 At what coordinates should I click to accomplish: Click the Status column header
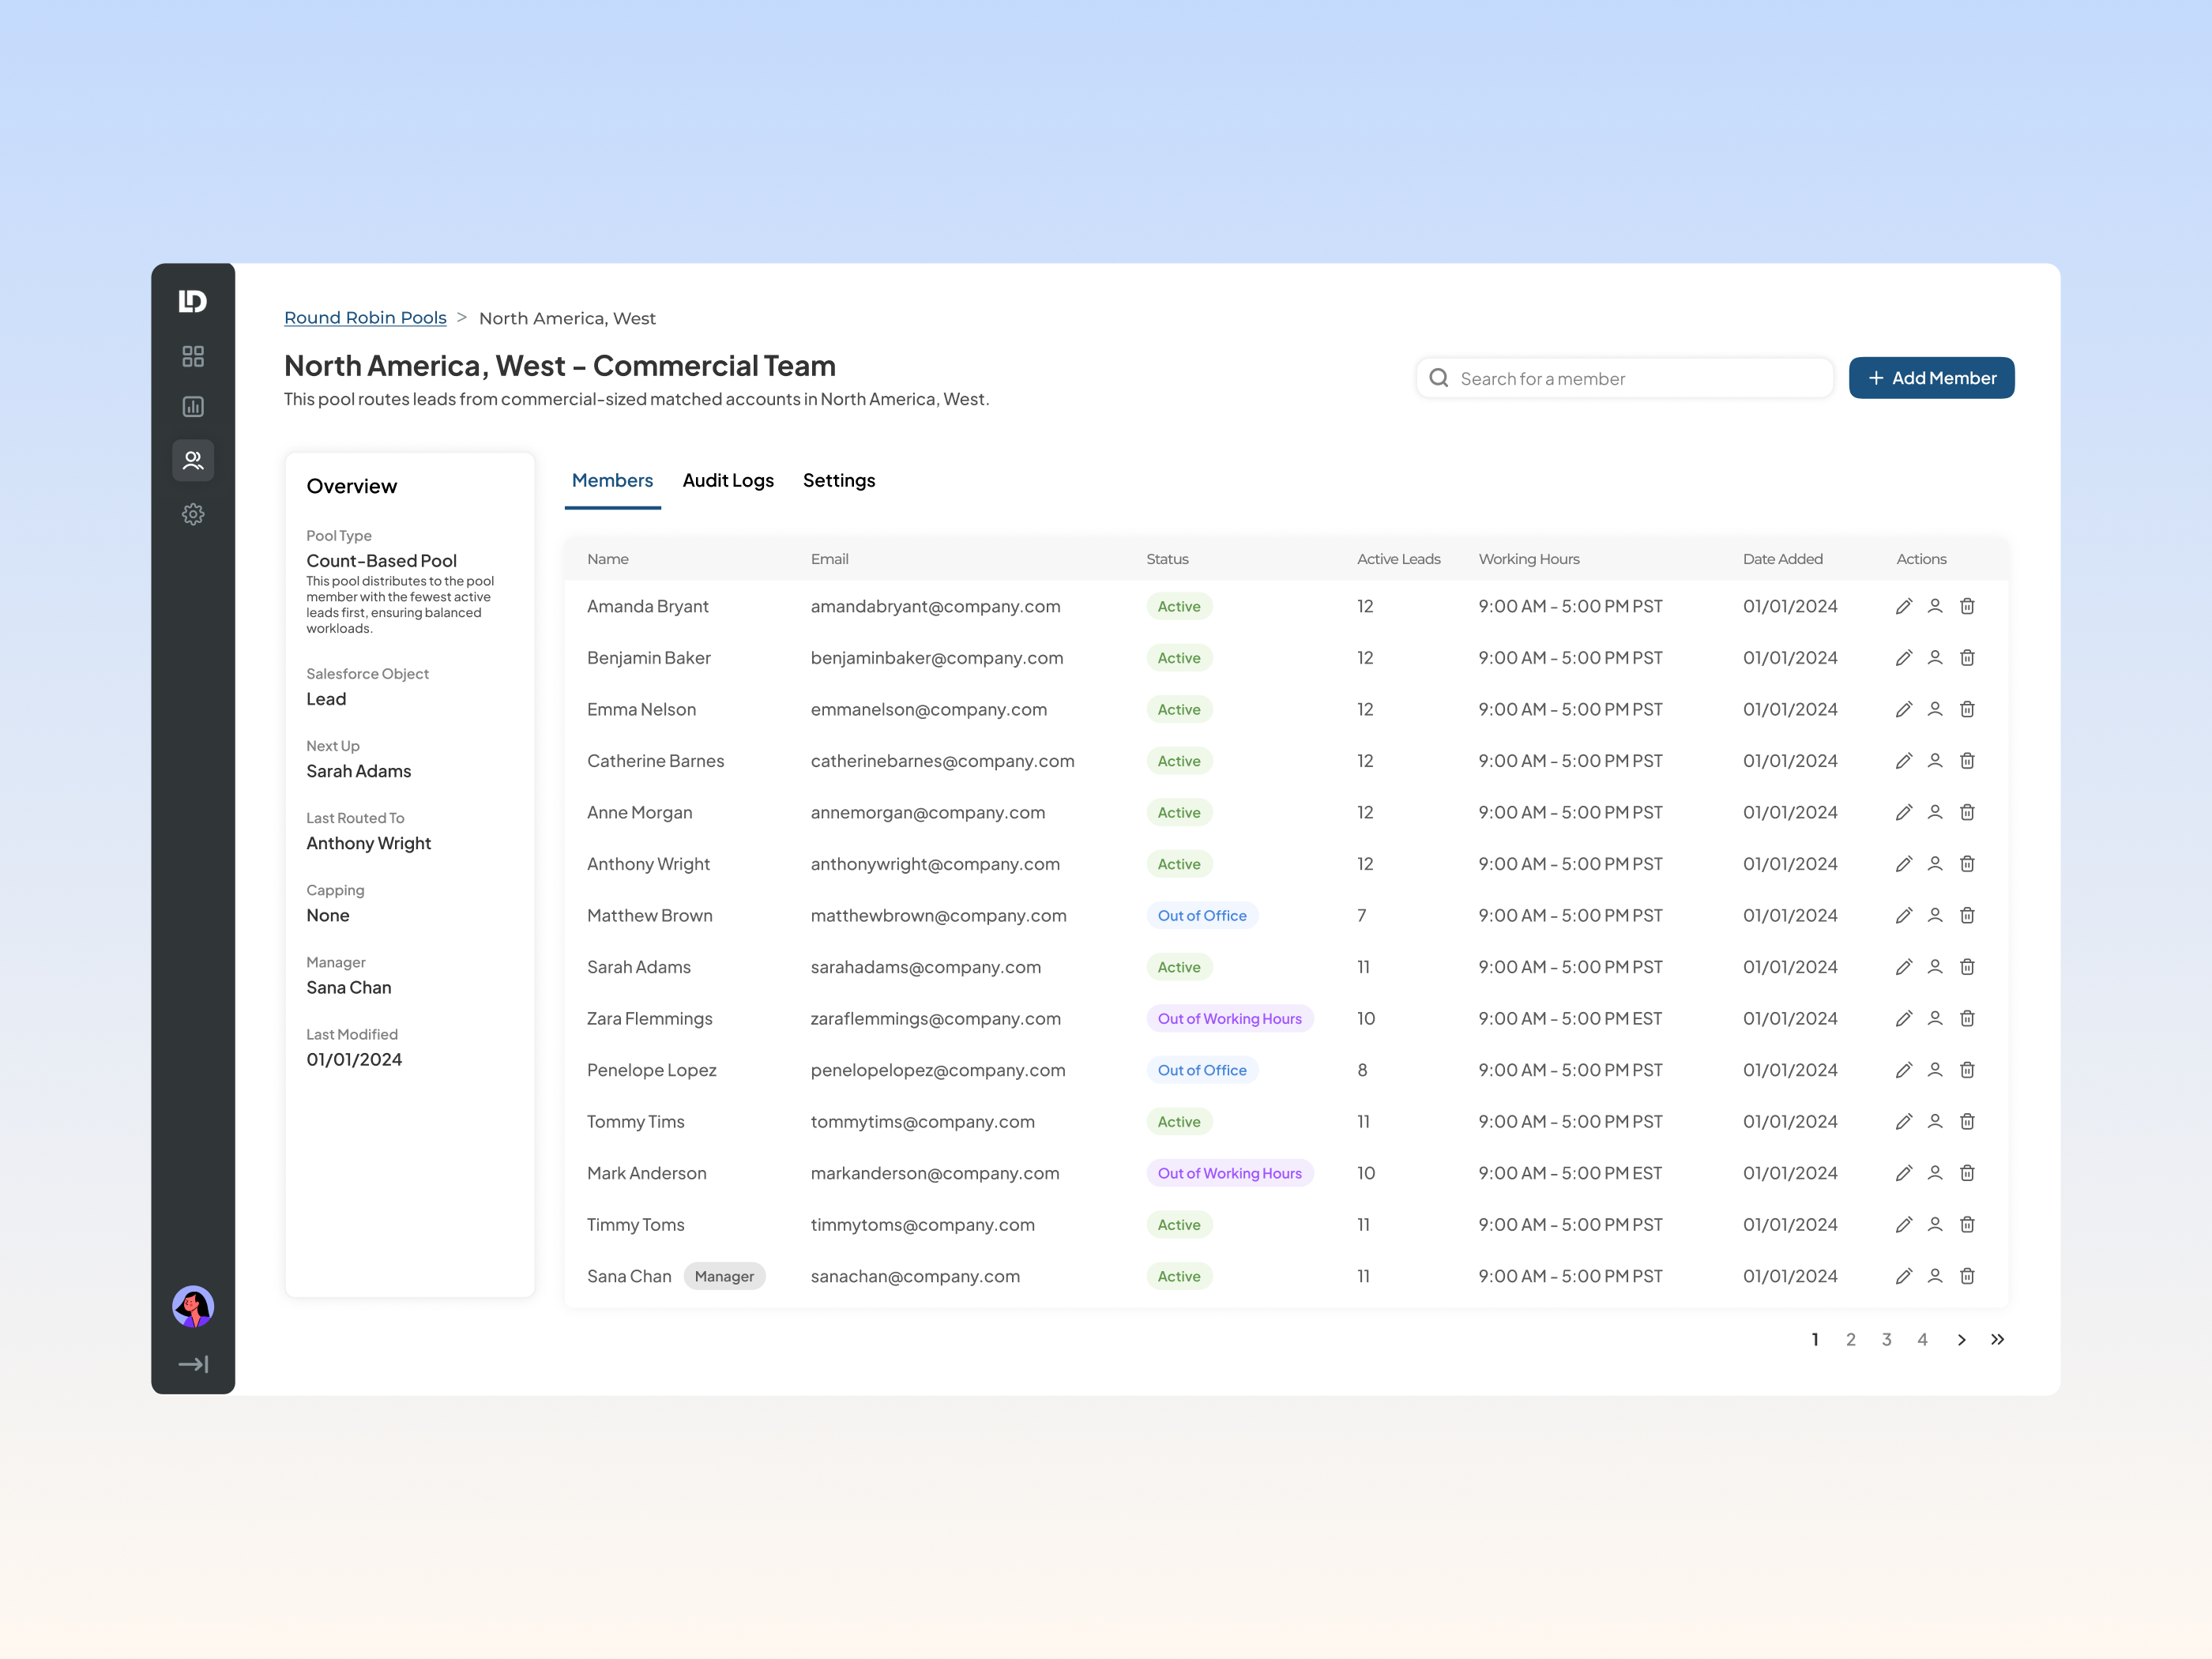[1167, 559]
